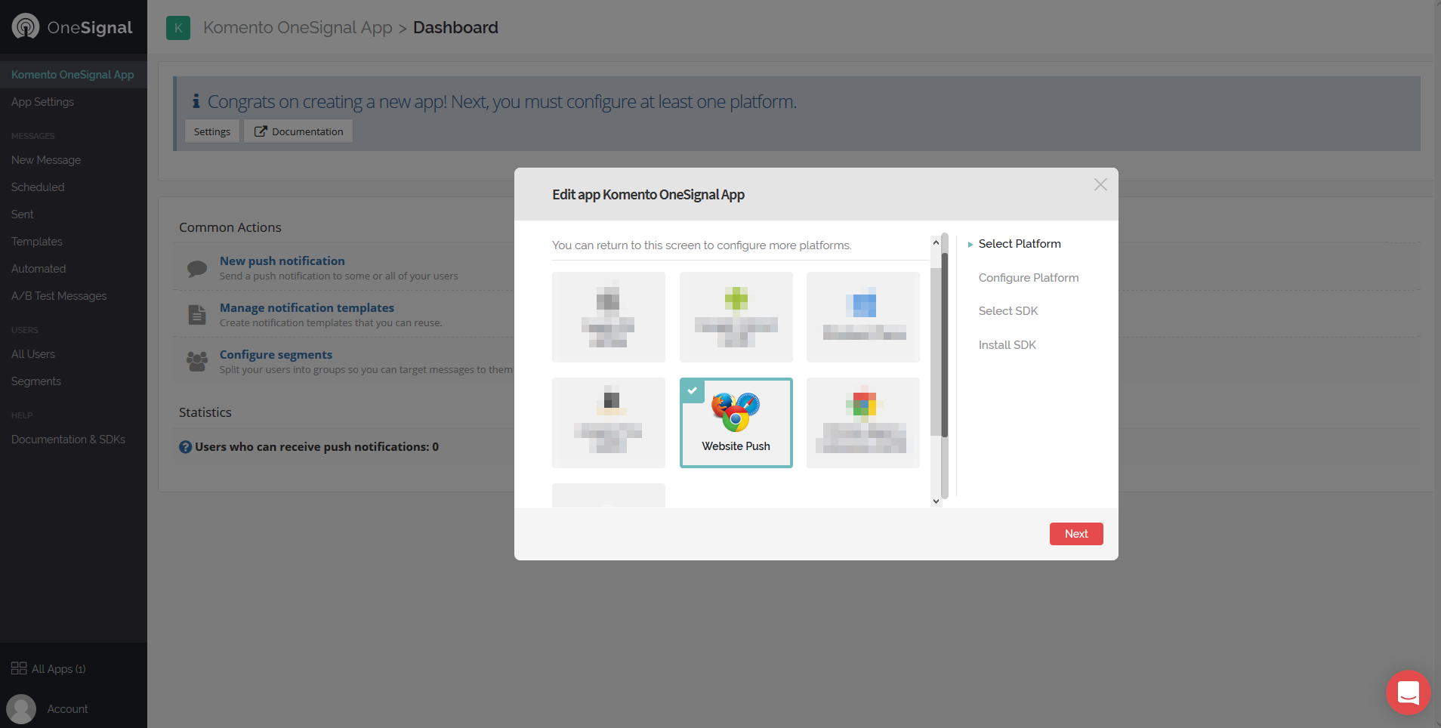This screenshot has height=728, width=1441.
Task: Click Configure Platform wizard step
Action: tap(1029, 278)
